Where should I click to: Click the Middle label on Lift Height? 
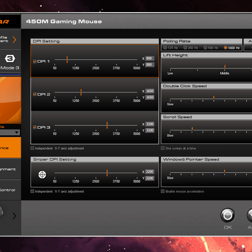[x=224, y=73]
